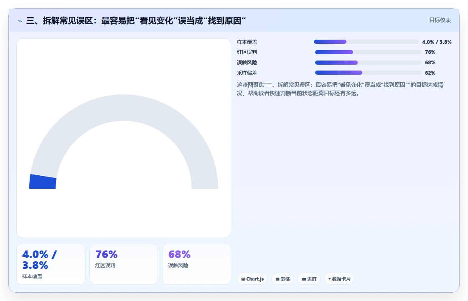
Task: Click the gray gauge arc track
Action: point(124,107)
